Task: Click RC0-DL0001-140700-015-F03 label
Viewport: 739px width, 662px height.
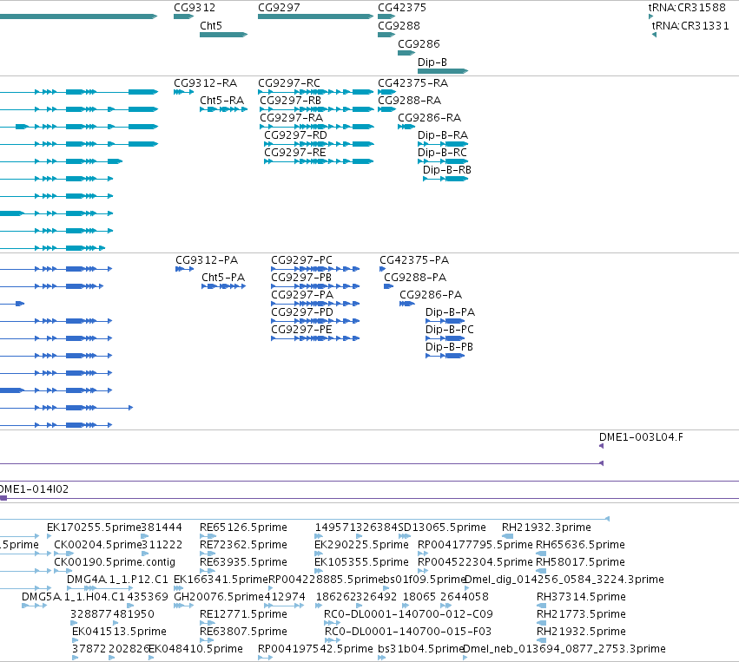Action: 408,632
